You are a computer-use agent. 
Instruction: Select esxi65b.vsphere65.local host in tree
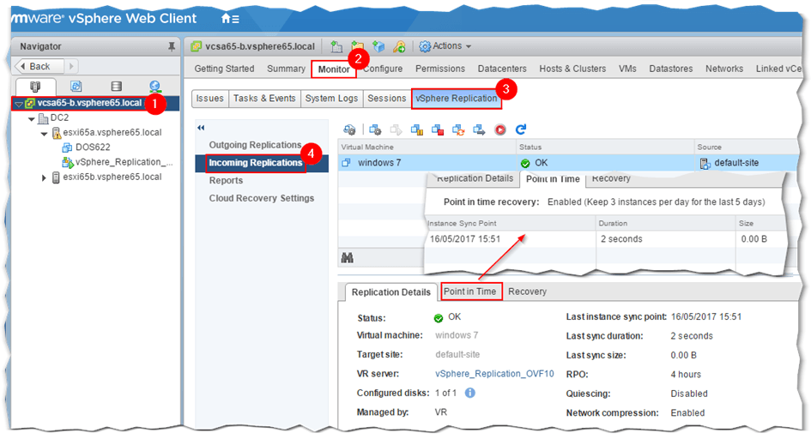pyautogui.click(x=112, y=177)
